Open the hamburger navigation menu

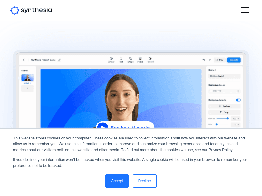pyautogui.click(x=245, y=10)
